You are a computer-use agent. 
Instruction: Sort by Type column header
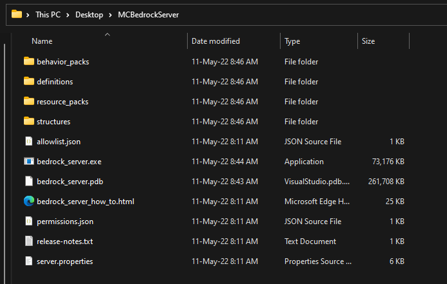point(292,41)
